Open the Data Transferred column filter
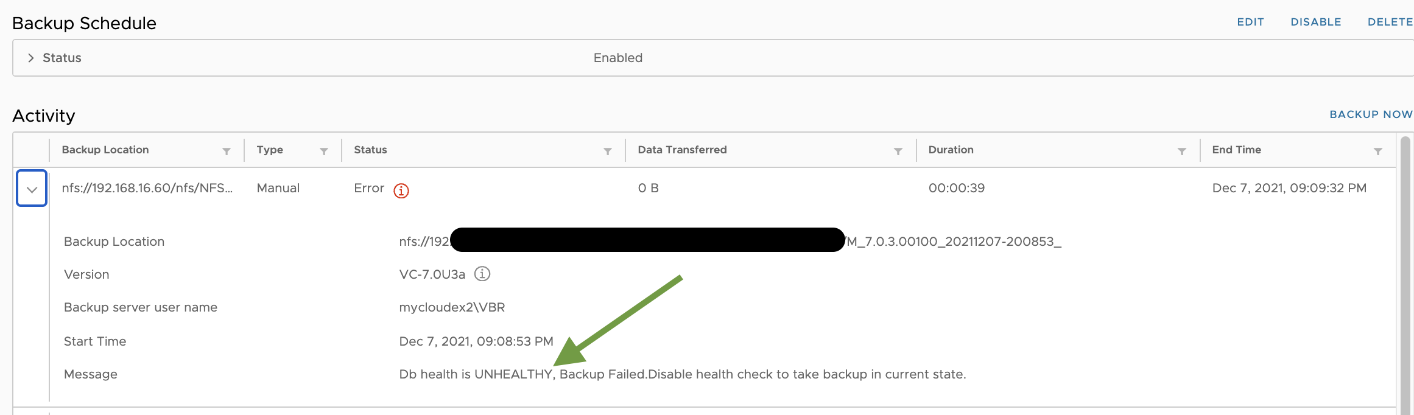 [x=898, y=151]
